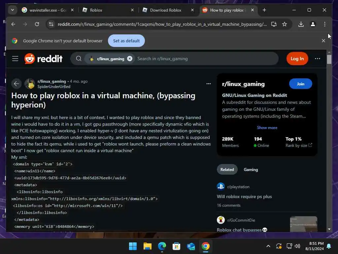
Task: Open r/playstation community link
Action: click(238, 187)
